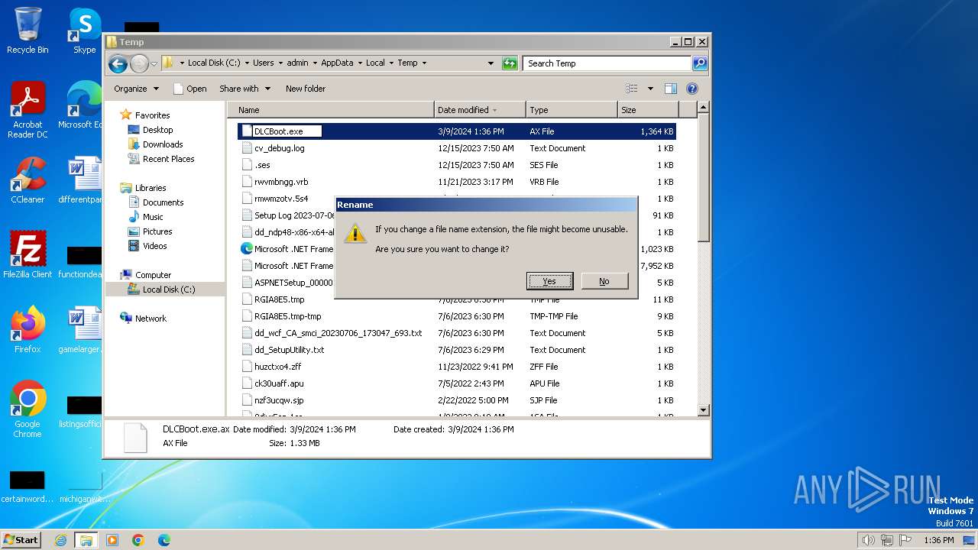Click the DLCBoot.exe rename text box
Screen dimensions: 978x550
(287, 131)
